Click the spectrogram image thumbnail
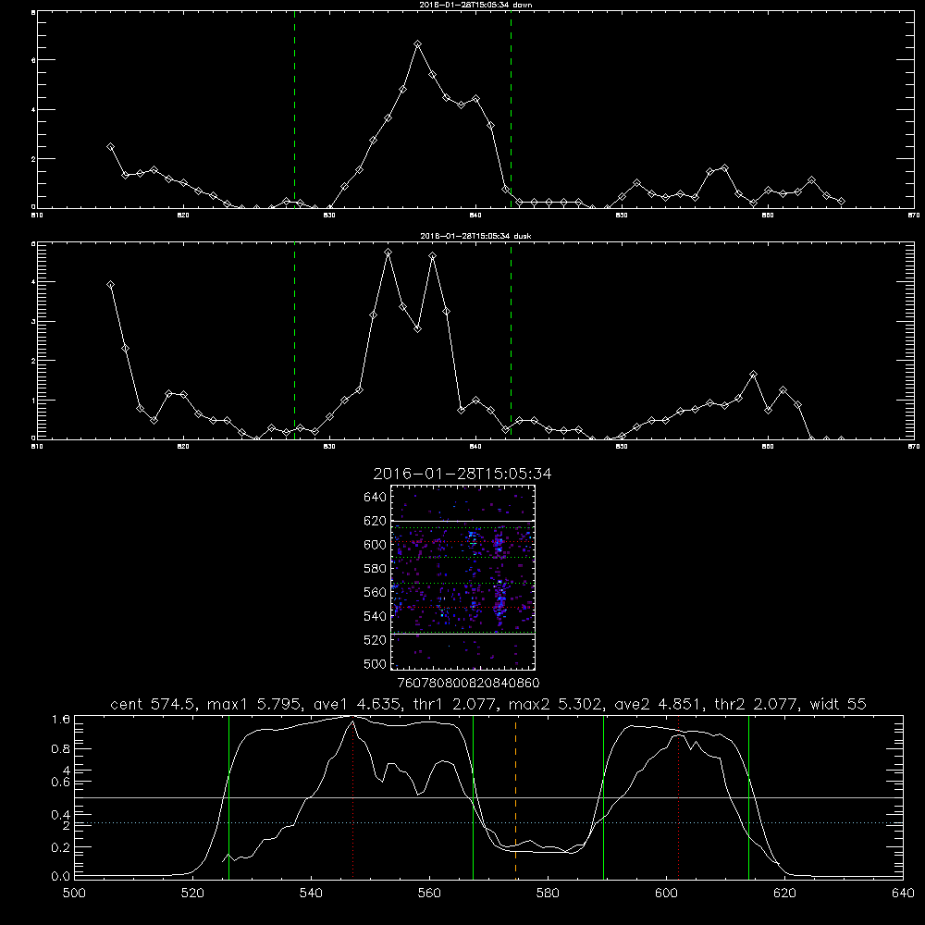 tap(463, 577)
